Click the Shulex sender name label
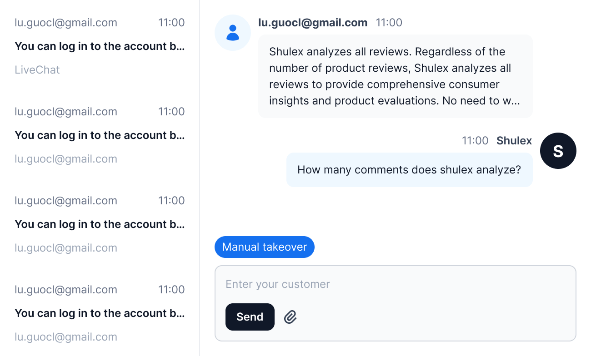This screenshot has width=591, height=356. click(x=514, y=141)
